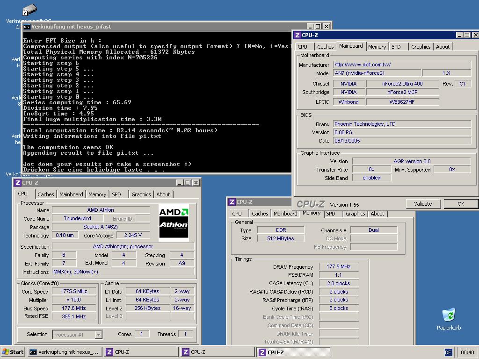Click the Thunderbird code name field

point(78,218)
